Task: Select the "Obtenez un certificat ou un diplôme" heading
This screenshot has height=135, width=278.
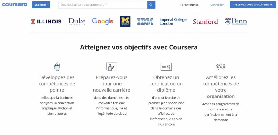Action: 166,84
